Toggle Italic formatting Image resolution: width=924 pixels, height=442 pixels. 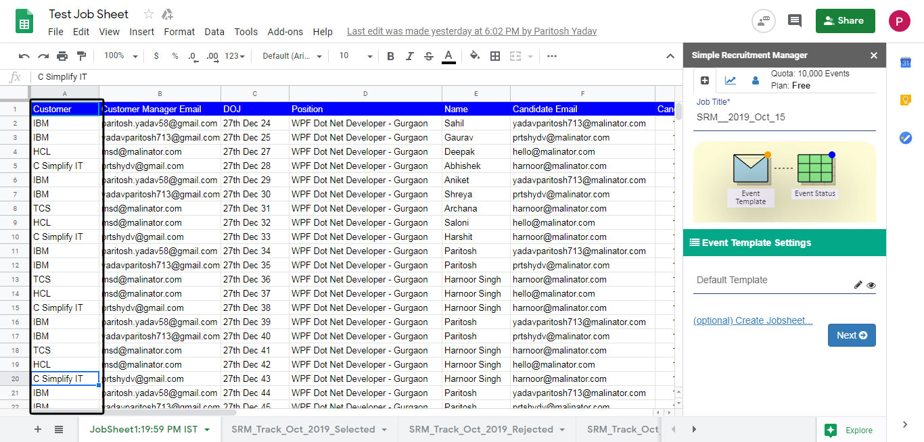(409, 56)
